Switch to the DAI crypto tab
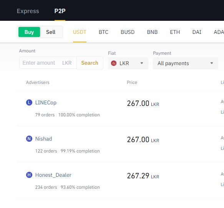Image resolution: width=224 pixels, height=208 pixels. tap(197, 32)
